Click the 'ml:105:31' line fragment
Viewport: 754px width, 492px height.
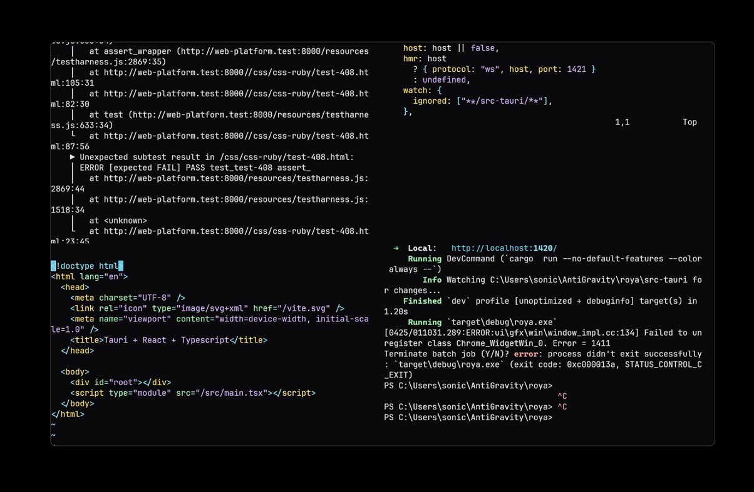coord(73,83)
